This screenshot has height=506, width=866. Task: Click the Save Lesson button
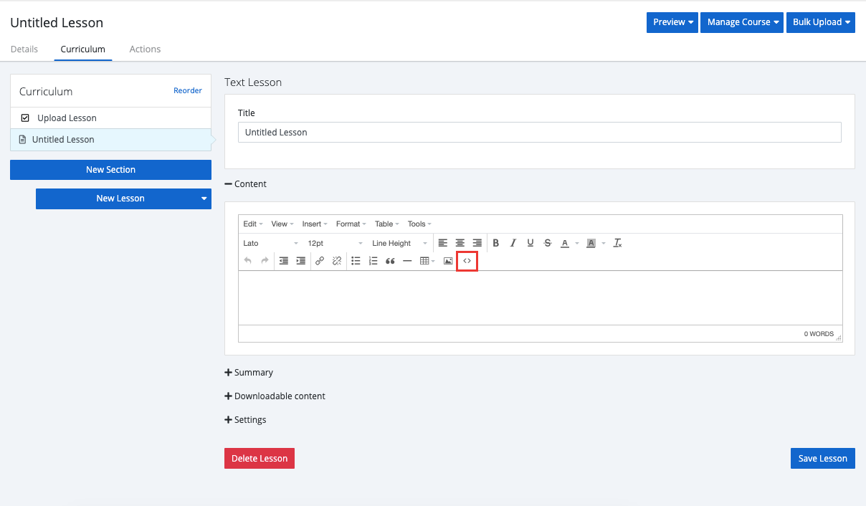(x=822, y=459)
